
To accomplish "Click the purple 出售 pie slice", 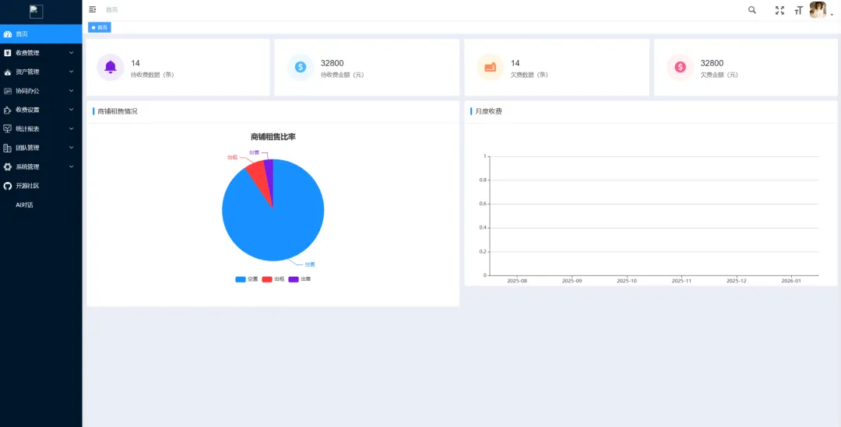I will [269, 173].
